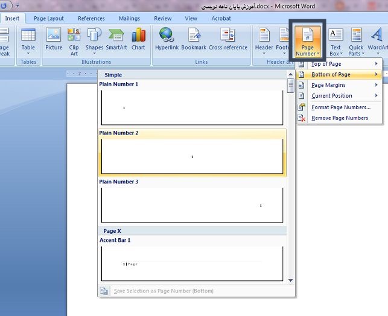Click the Picture icon in Illustrations
The image size is (388, 316).
(54, 36)
